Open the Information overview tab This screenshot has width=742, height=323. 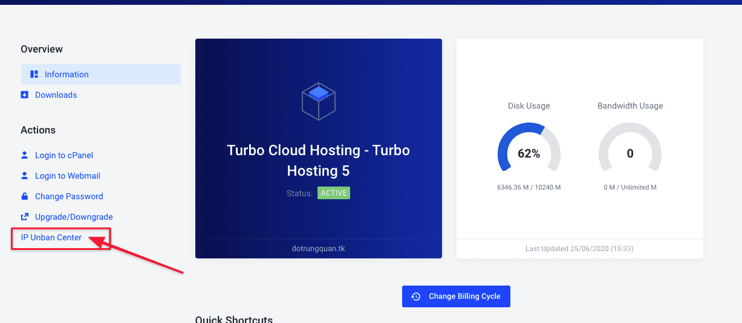click(x=67, y=74)
